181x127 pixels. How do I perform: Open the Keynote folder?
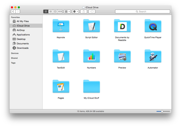click(x=61, y=26)
